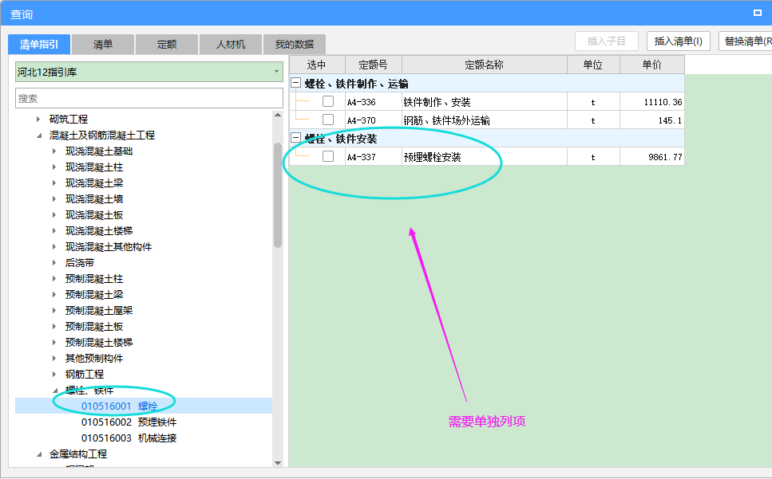Collapse the 金属结构工程 node

[38, 454]
